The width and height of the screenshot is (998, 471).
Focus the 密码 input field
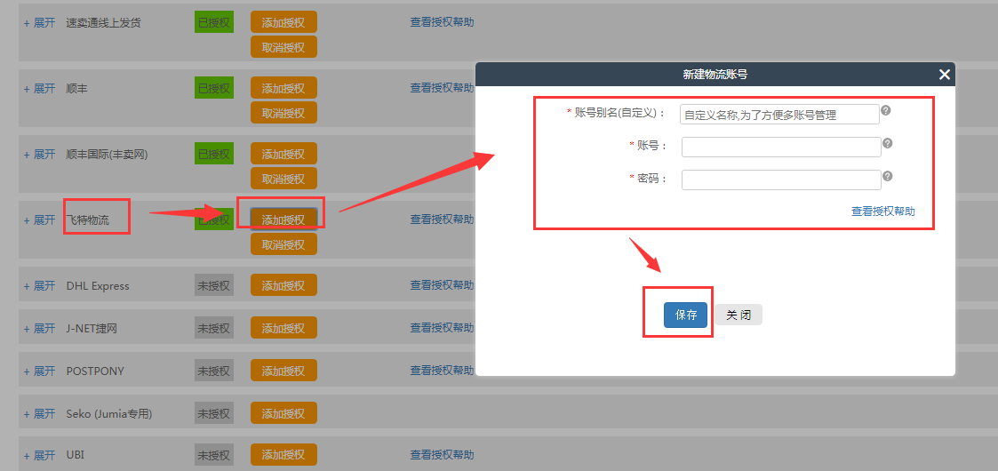[x=780, y=180]
